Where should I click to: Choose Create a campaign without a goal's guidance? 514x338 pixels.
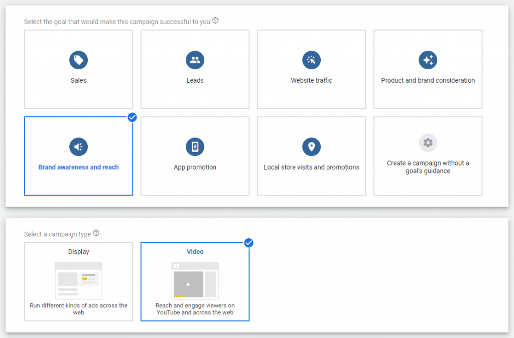tap(428, 167)
